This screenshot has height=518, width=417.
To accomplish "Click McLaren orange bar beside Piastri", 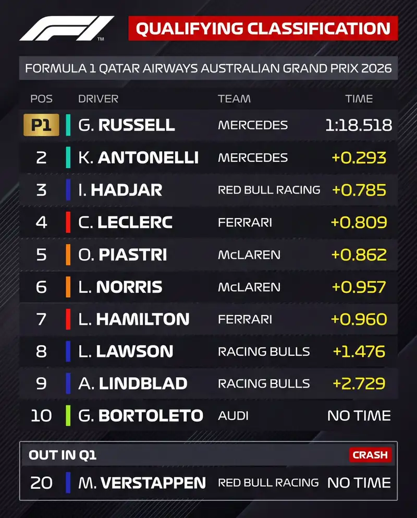I will [68, 255].
